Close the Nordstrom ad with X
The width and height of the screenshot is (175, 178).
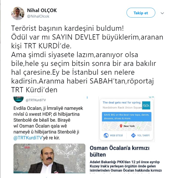(x=153, y=97)
